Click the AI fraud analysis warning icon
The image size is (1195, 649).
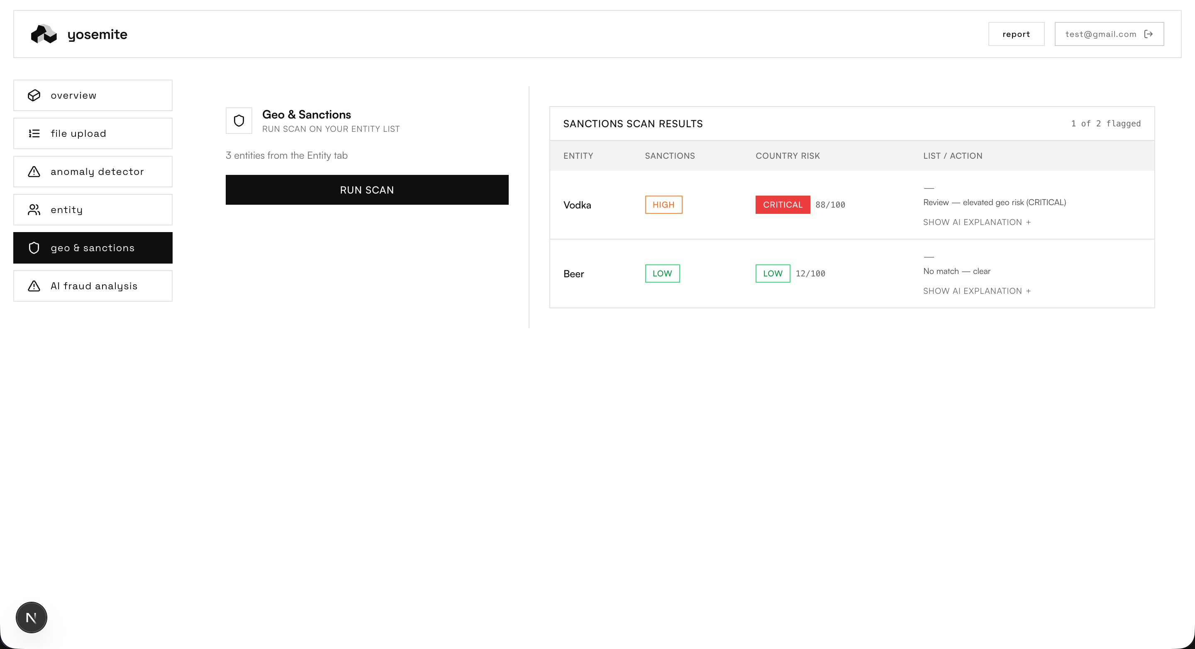tap(34, 286)
